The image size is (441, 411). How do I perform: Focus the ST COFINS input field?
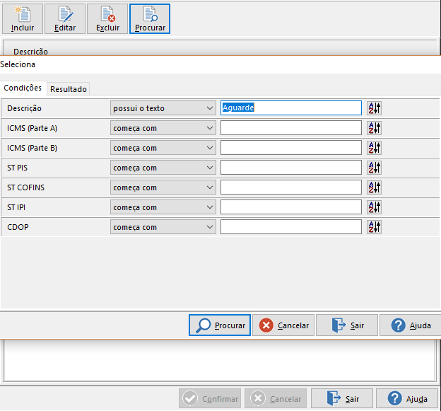[291, 187]
